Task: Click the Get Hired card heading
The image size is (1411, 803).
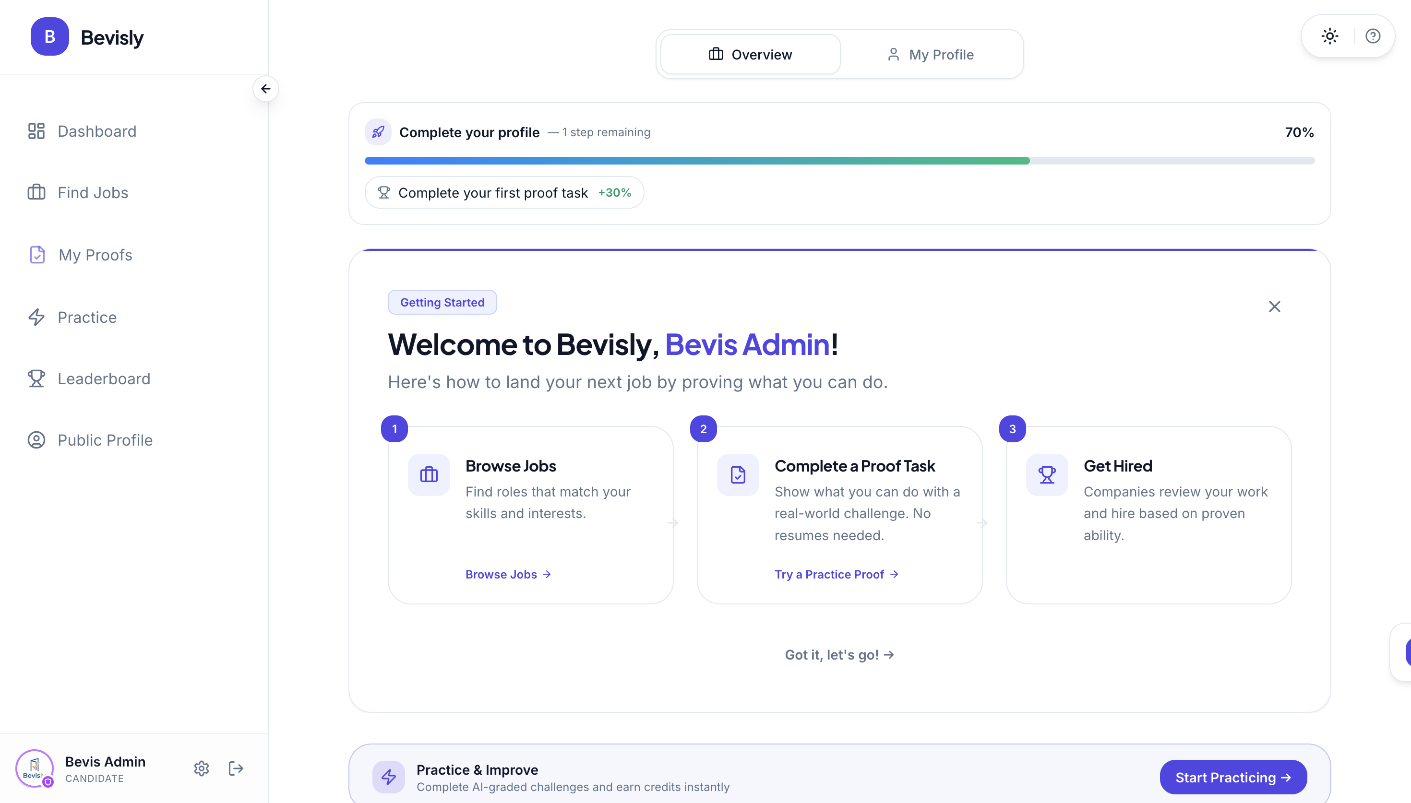Action: (x=1118, y=466)
